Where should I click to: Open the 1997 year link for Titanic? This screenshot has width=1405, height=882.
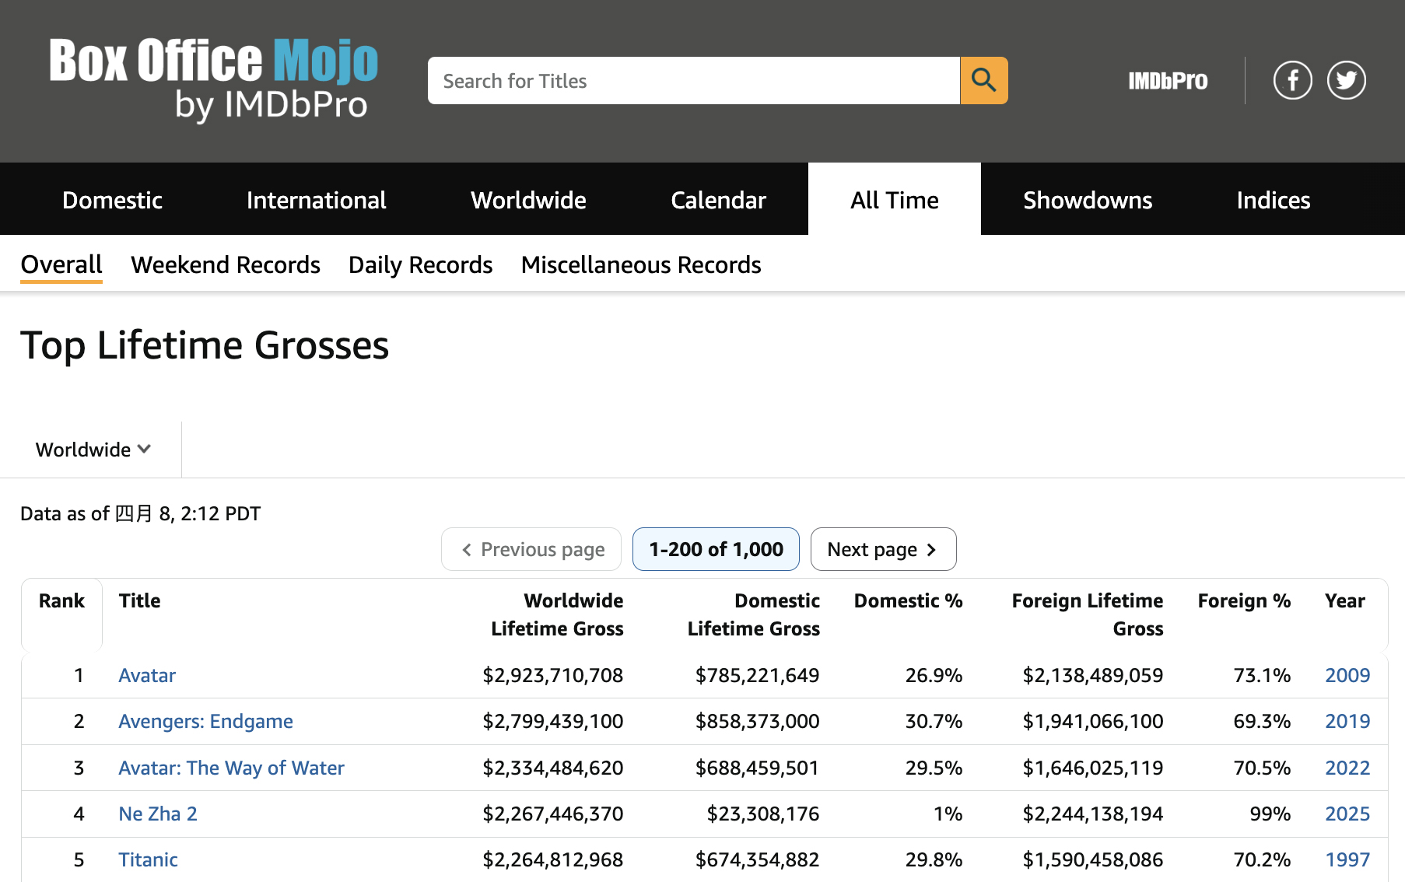(x=1347, y=859)
